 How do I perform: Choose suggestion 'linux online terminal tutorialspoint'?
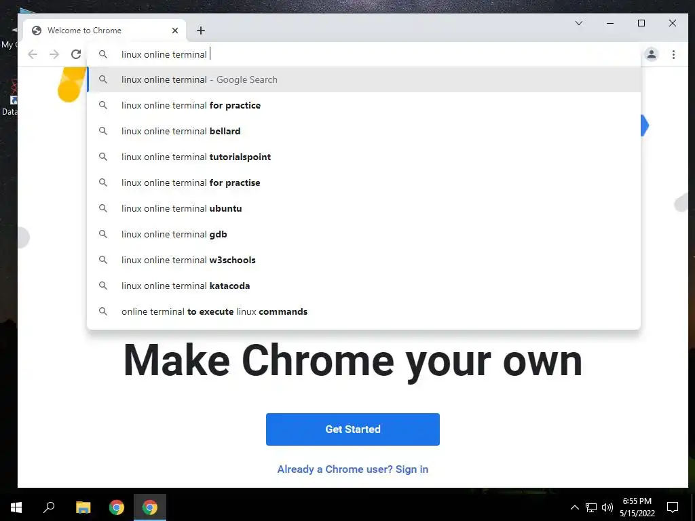pos(364,157)
